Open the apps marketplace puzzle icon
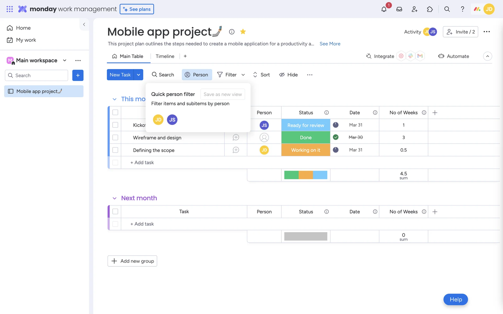The height and width of the screenshot is (314, 503). [x=430, y=9]
